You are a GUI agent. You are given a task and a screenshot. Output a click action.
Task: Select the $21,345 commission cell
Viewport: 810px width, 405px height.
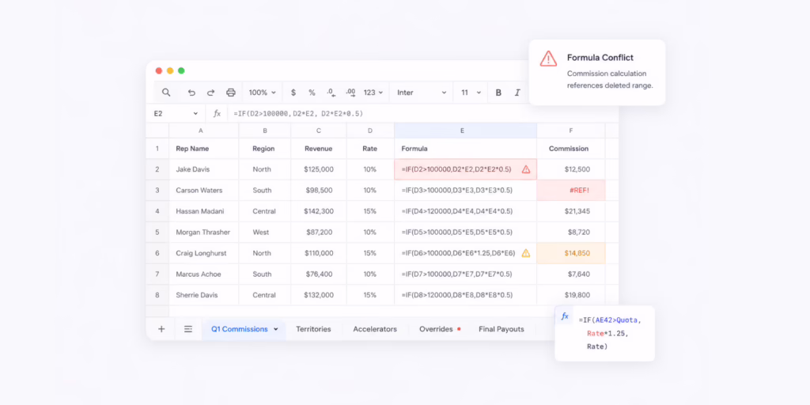pos(571,211)
